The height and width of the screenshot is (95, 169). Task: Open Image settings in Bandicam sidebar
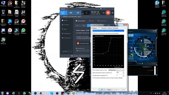[66, 34]
